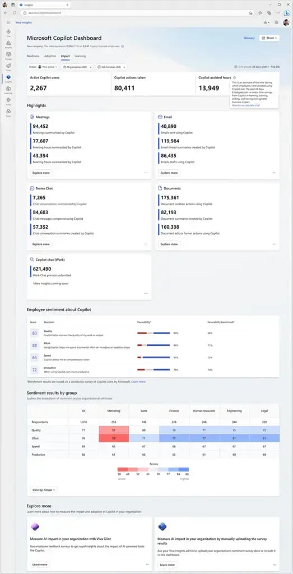Viewport: 293px width, 574px height.
Task: Click the red lowest score legend swatch
Action: (122, 469)
